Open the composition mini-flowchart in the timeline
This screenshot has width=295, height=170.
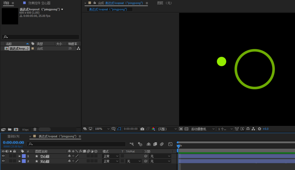coord(132,144)
